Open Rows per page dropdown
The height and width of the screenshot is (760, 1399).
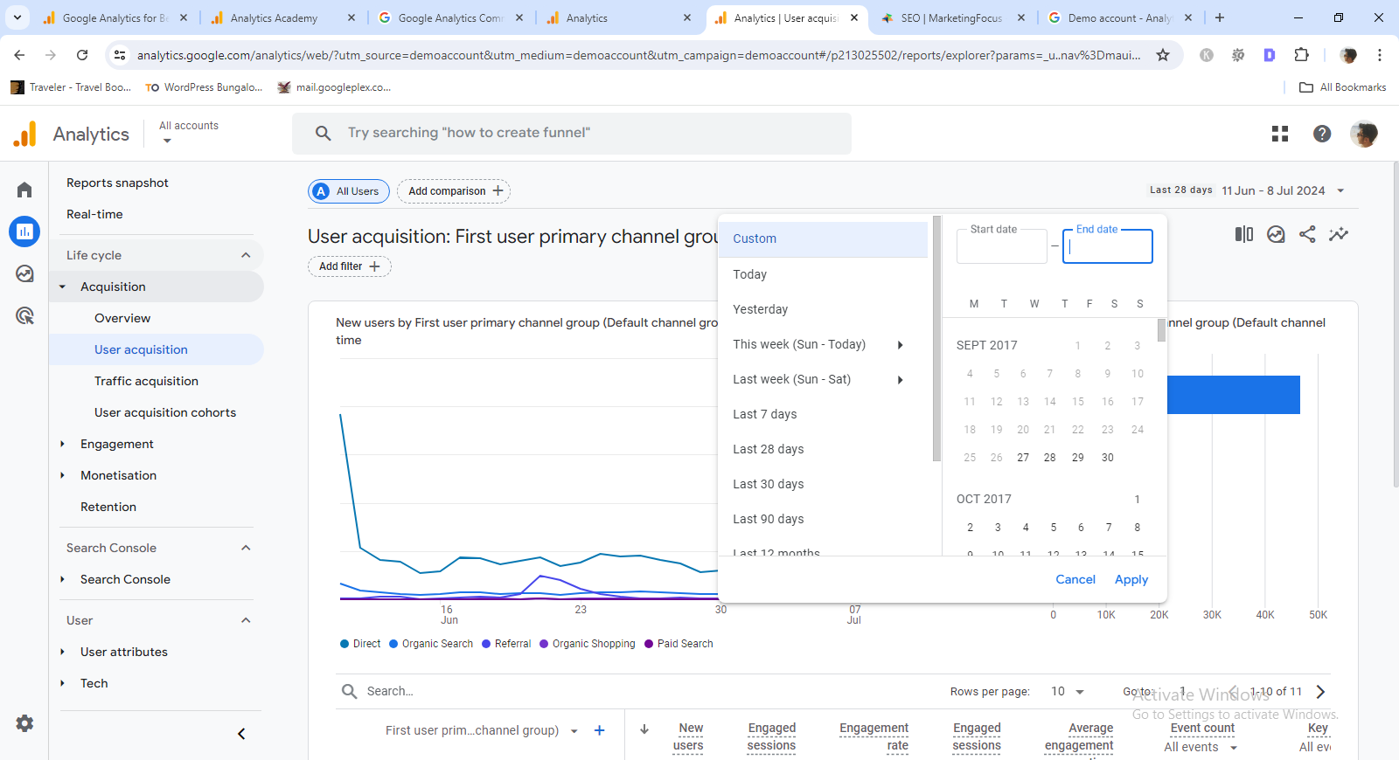1068,691
